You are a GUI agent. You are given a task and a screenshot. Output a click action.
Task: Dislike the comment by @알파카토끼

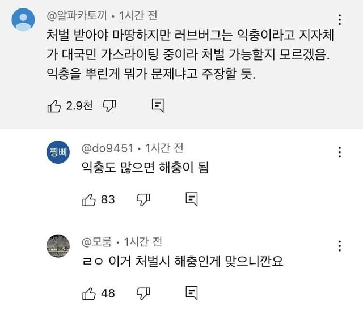(111, 105)
